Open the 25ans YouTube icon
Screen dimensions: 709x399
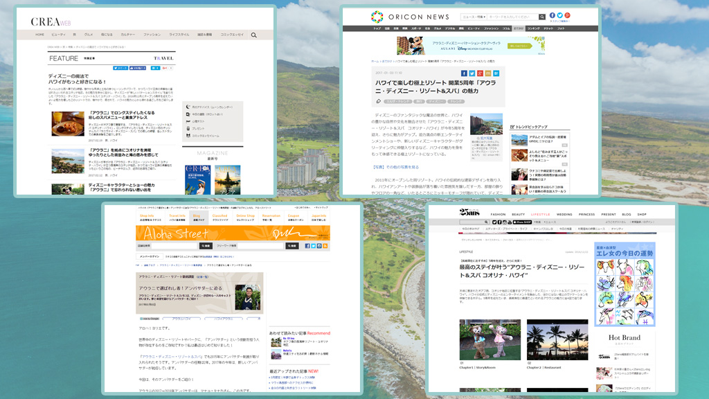coord(510,222)
